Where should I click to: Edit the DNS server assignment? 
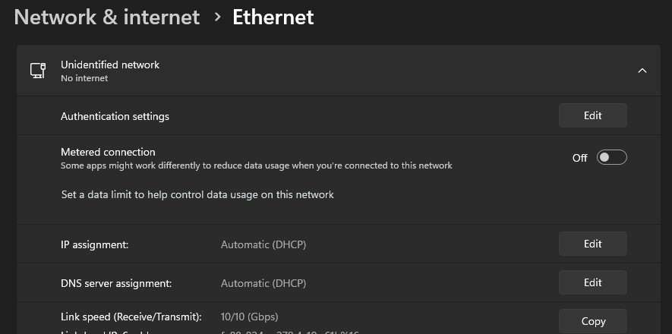point(593,282)
